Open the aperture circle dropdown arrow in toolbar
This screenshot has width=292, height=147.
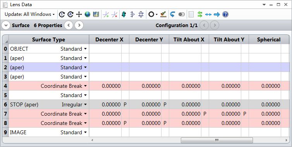click(156, 15)
